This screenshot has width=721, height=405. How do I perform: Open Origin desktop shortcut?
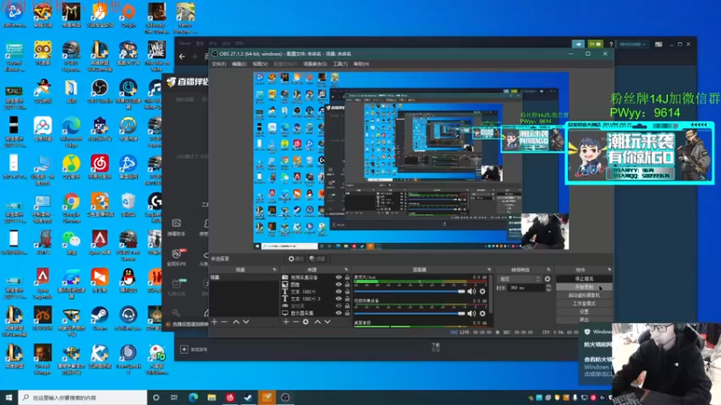[128, 15]
